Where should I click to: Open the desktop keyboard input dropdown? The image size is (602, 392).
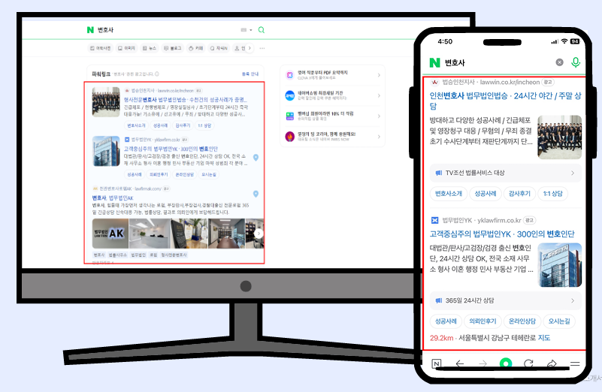coord(245,30)
